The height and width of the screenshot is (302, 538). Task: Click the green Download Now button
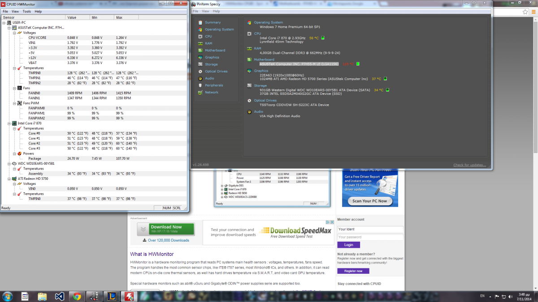[x=166, y=229]
